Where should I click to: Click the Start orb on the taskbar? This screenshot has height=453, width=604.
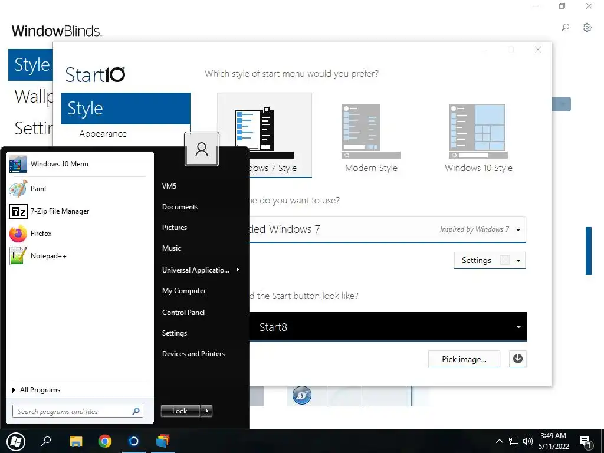(15, 441)
